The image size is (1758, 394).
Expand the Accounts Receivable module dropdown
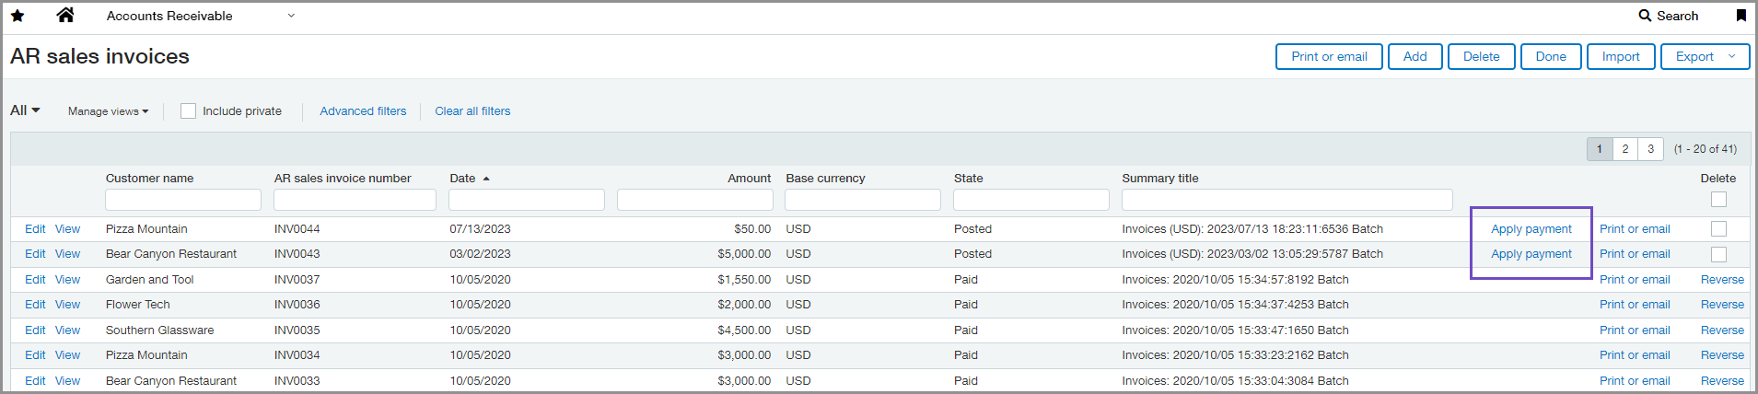(x=291, y=16)
